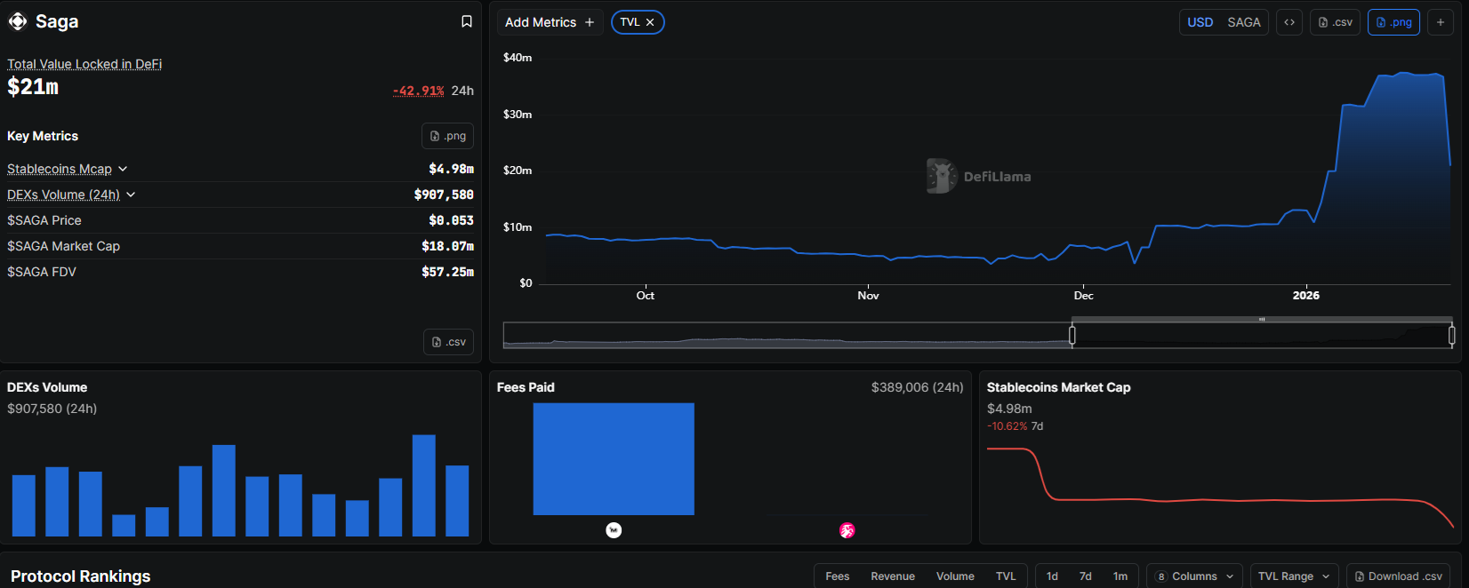Grab the right handle of chart range slider
This screenshot has height=588, width=1469.
coord(1451,335)
